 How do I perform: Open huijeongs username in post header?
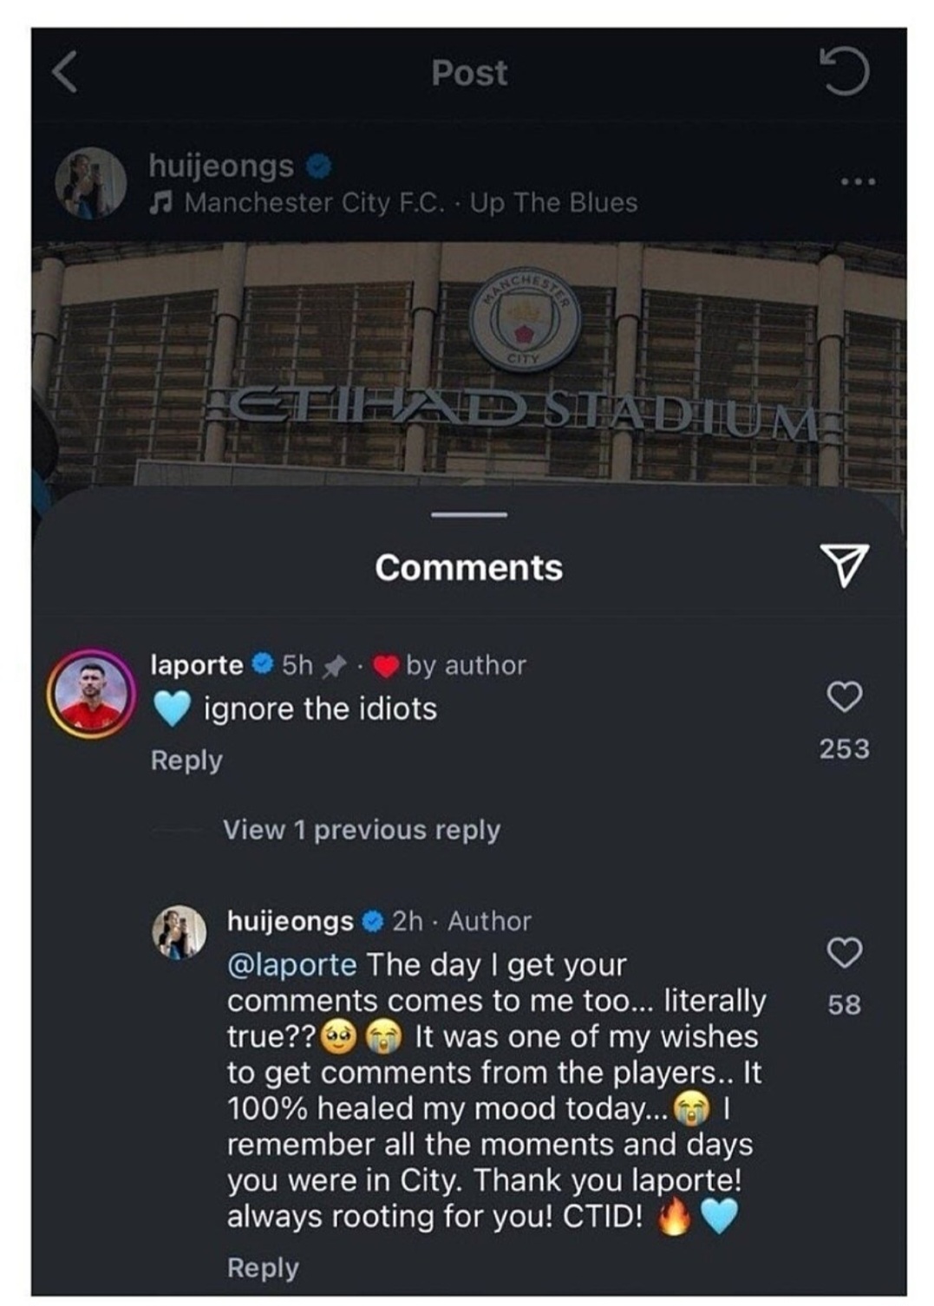pos(221,165)
